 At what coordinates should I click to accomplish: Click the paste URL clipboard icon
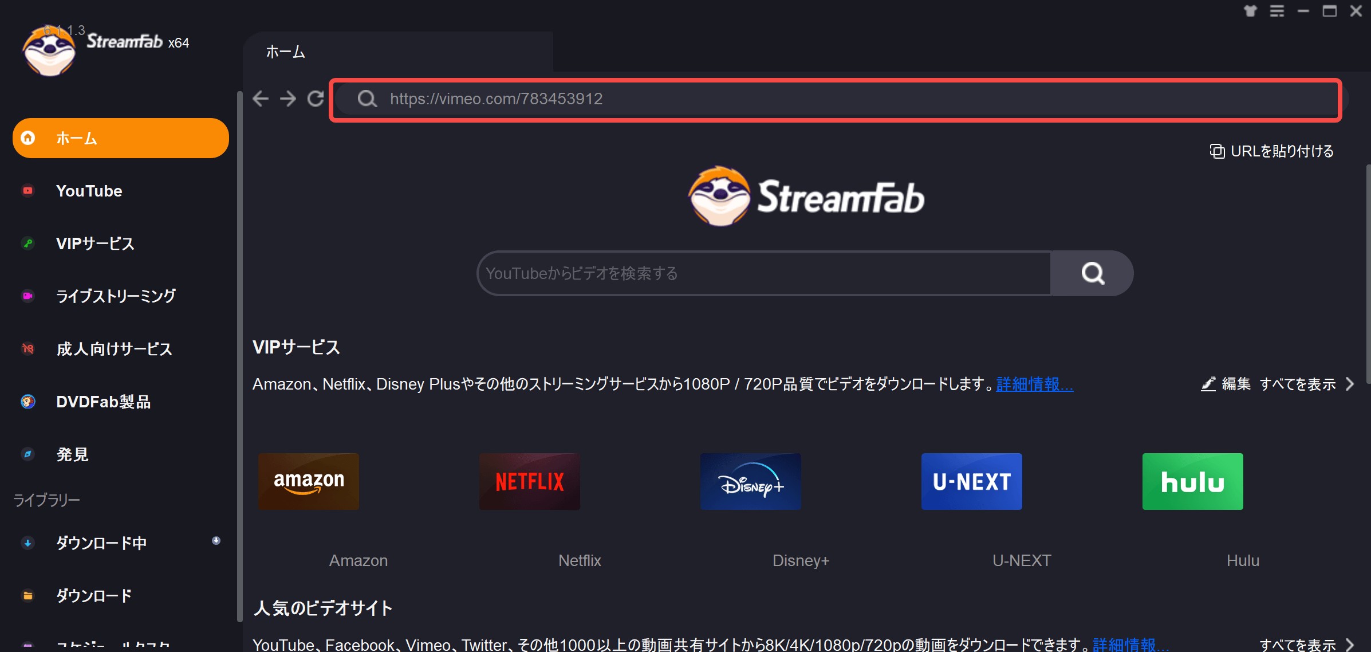[x=1217, y=151]
